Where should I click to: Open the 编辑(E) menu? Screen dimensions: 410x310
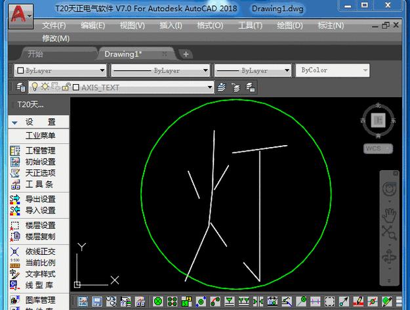pyautogui.click(x=93, y=26)
